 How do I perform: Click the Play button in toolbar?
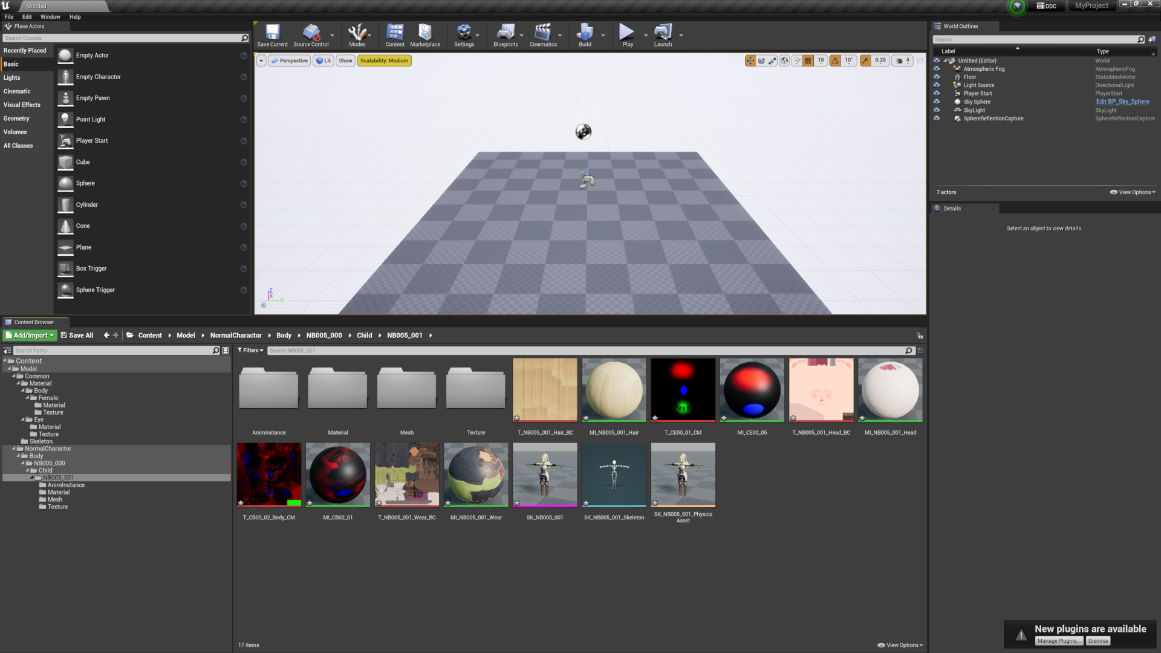click(628, 36)
